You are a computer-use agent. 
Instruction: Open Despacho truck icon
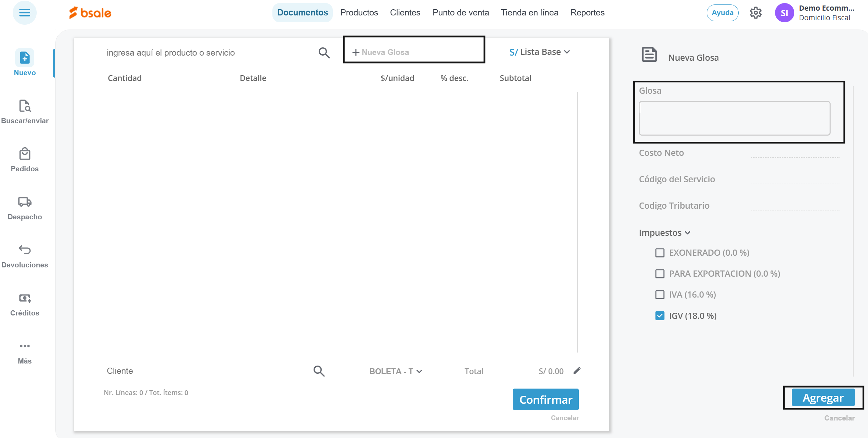tap(25, 202)
